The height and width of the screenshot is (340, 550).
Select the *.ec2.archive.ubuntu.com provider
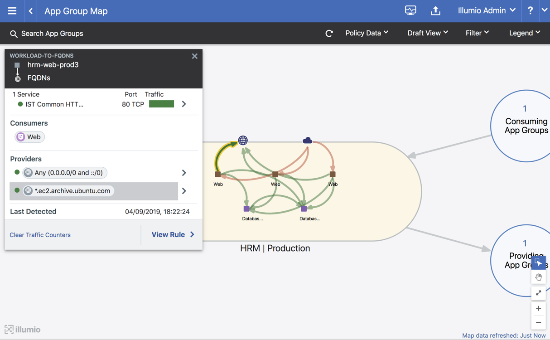[69, 191]
